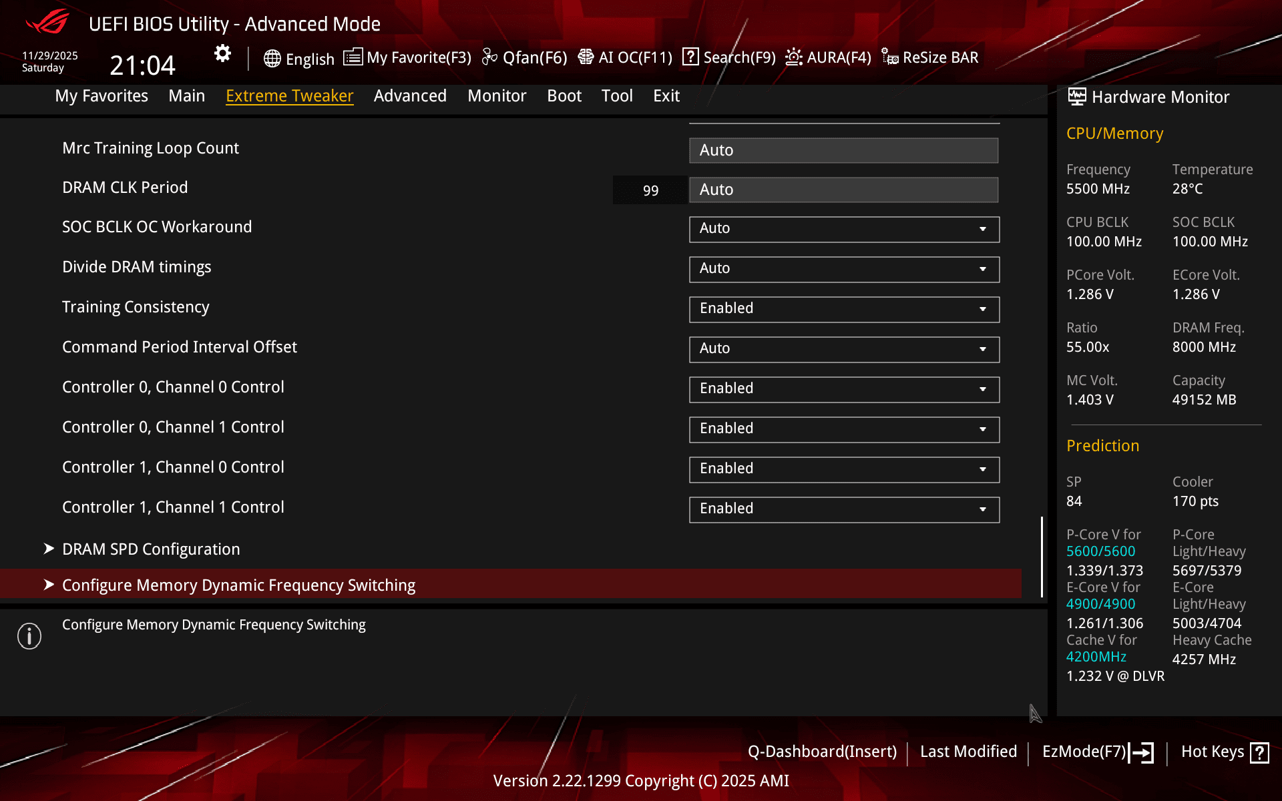Screen dimensions: 1282x801
Task: Click the globe language icon
Action: pos(272,59)
